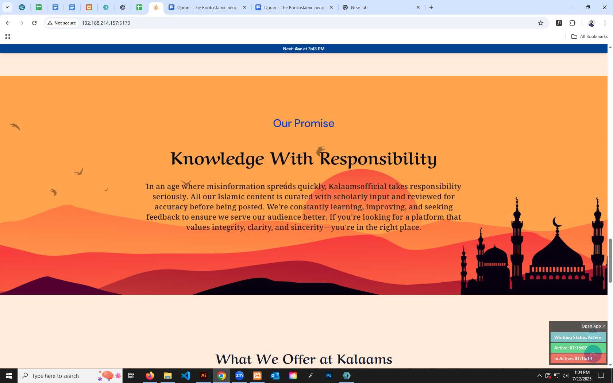Close the first Quran – The Book tab

[x=244, y=7]
